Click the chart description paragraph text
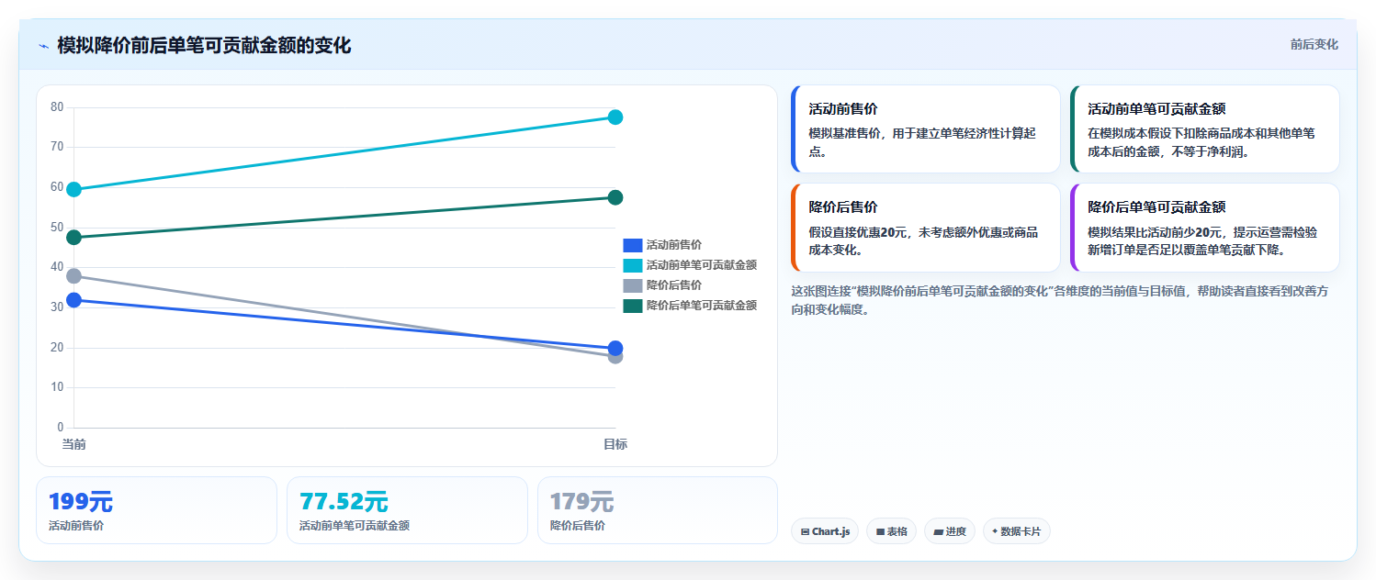1376x580 pixels. tap(1059, 300)
